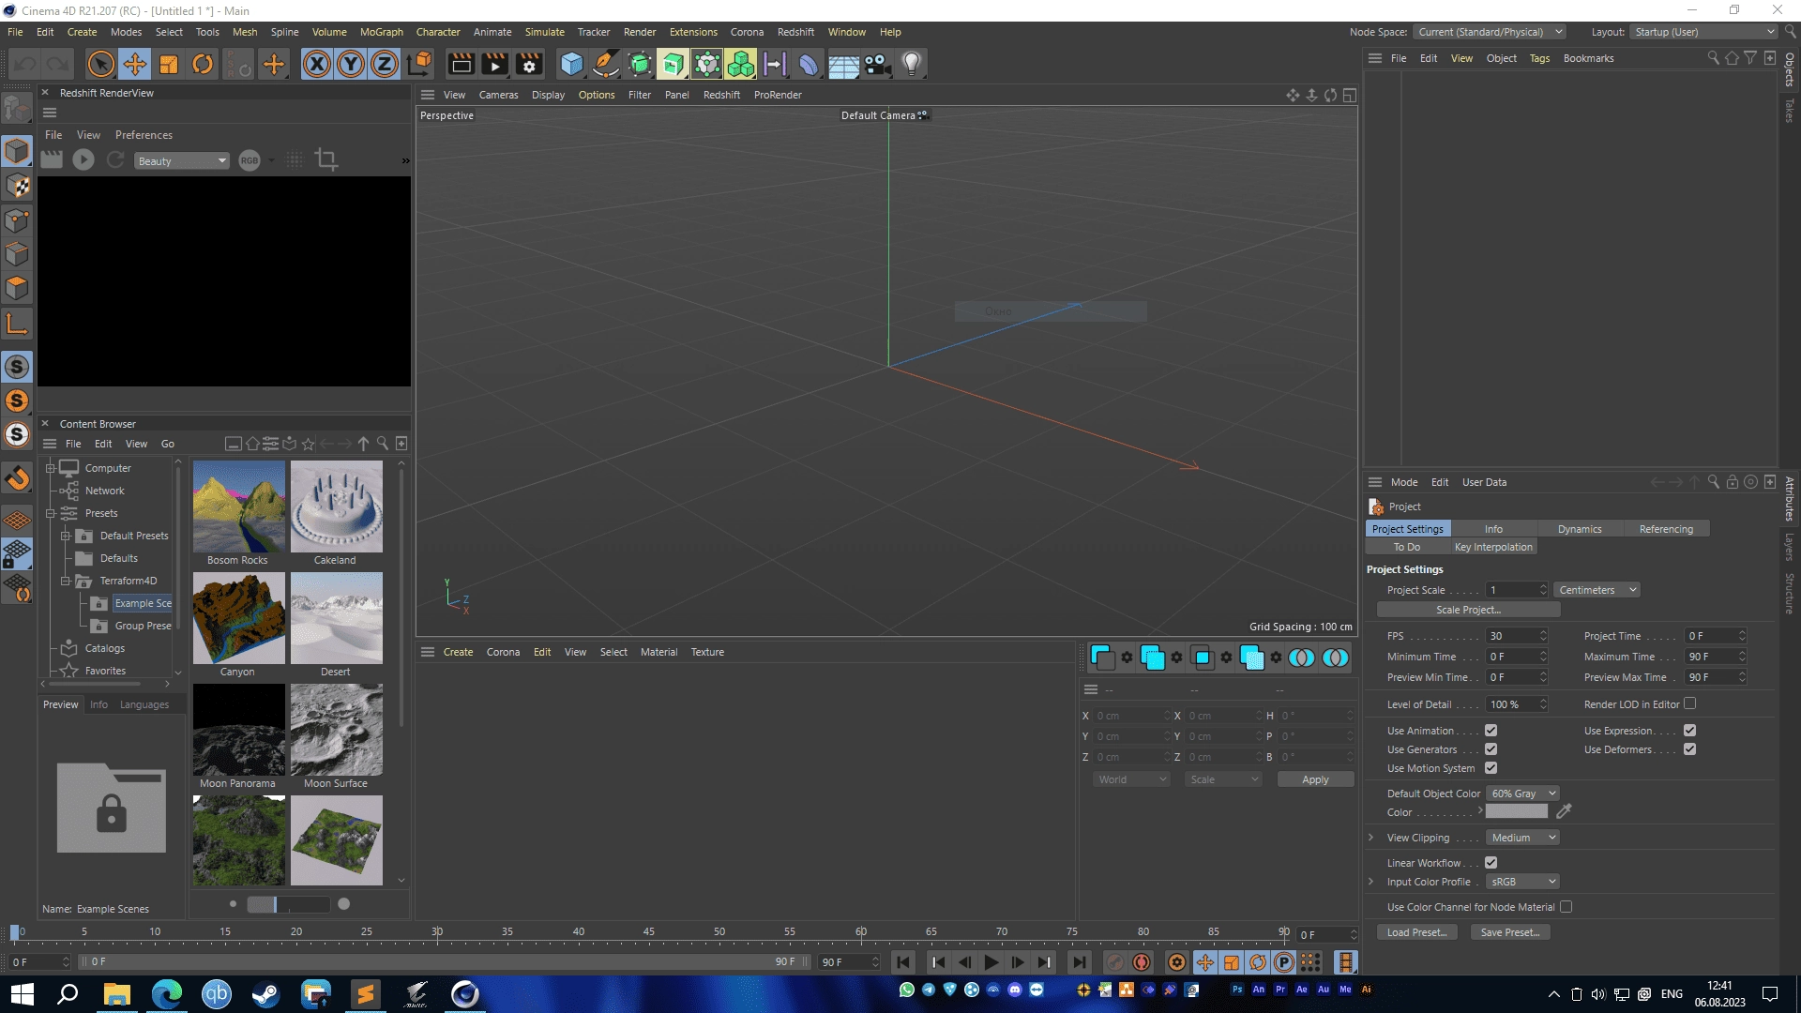
Task: Start Redshift IPR render play button
Action: coord(83,159)
